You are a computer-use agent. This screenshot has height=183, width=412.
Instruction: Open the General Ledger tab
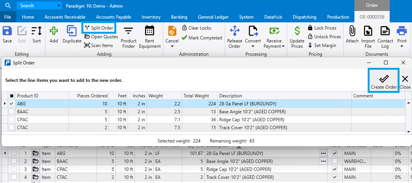click(213, 17)
